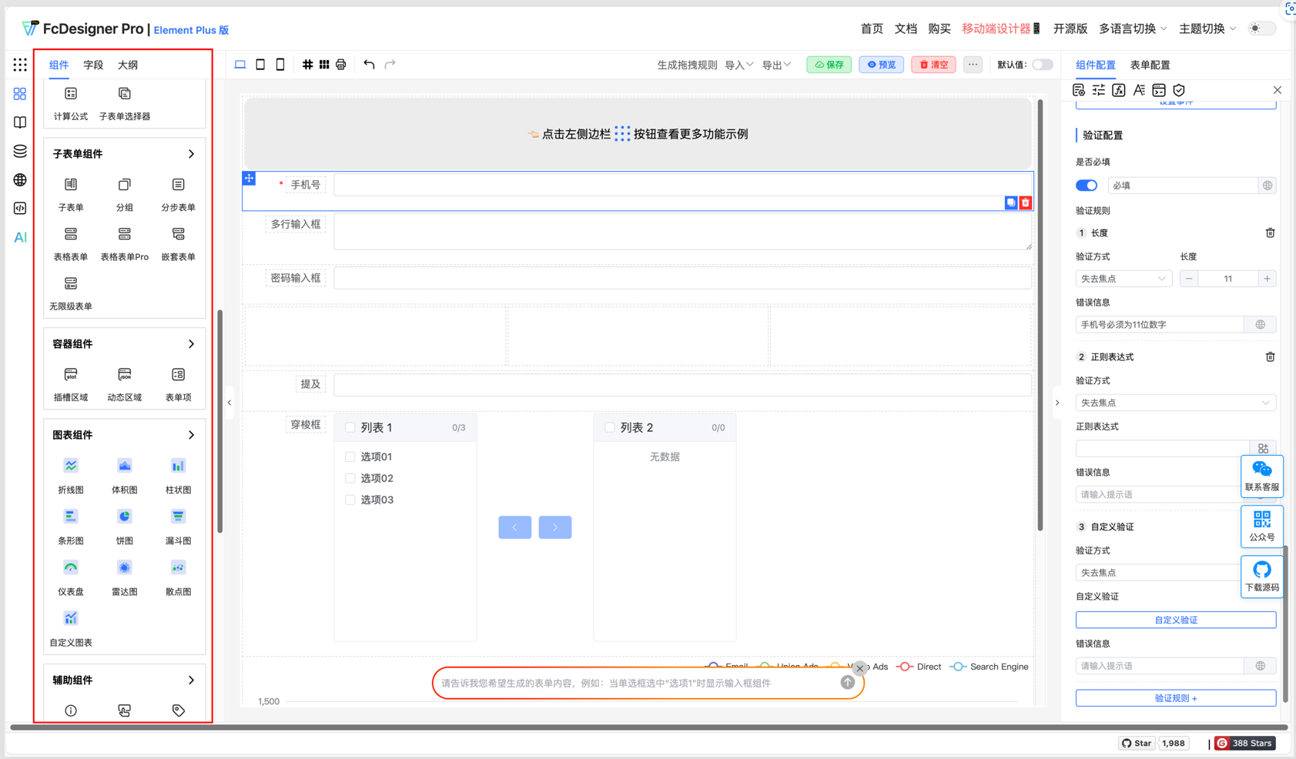Collapse the 图表组件 section
Viewport: 1296px width, 759px height.
(191, 435)
